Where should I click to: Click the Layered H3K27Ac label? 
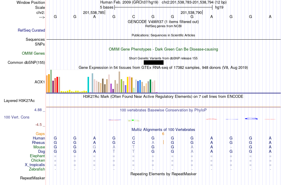(19, 101)
